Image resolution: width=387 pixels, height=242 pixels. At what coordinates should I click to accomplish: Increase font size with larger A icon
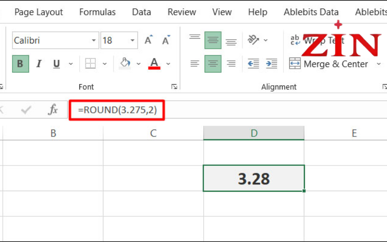149,40
